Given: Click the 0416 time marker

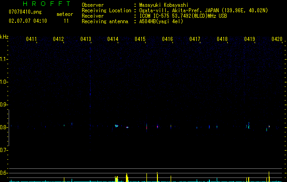Looking at the screenshot, I should (167, 39).
